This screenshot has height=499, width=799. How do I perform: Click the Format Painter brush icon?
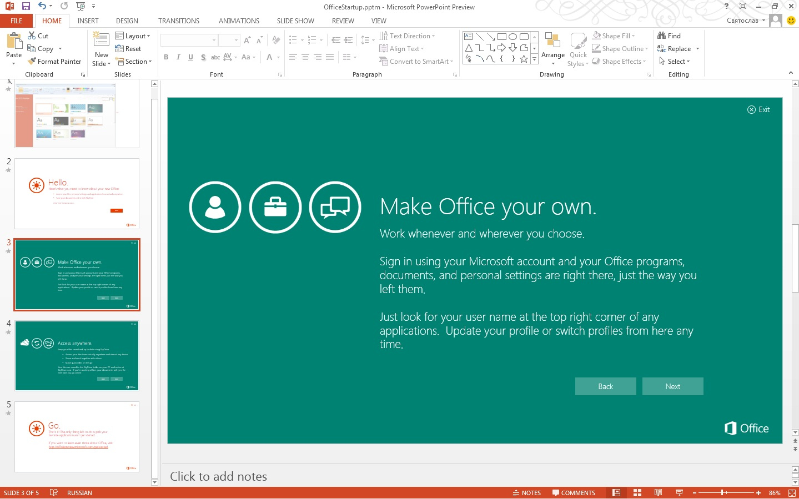click(32, 62)
